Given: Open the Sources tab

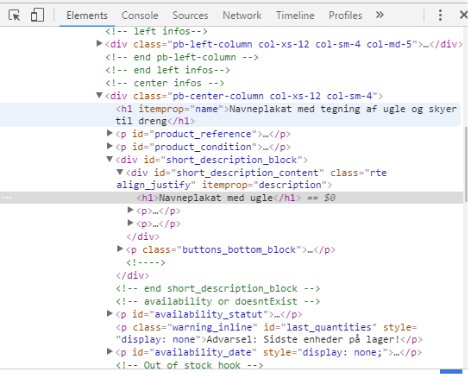Looking at the screenshot, I should (190, 16).
